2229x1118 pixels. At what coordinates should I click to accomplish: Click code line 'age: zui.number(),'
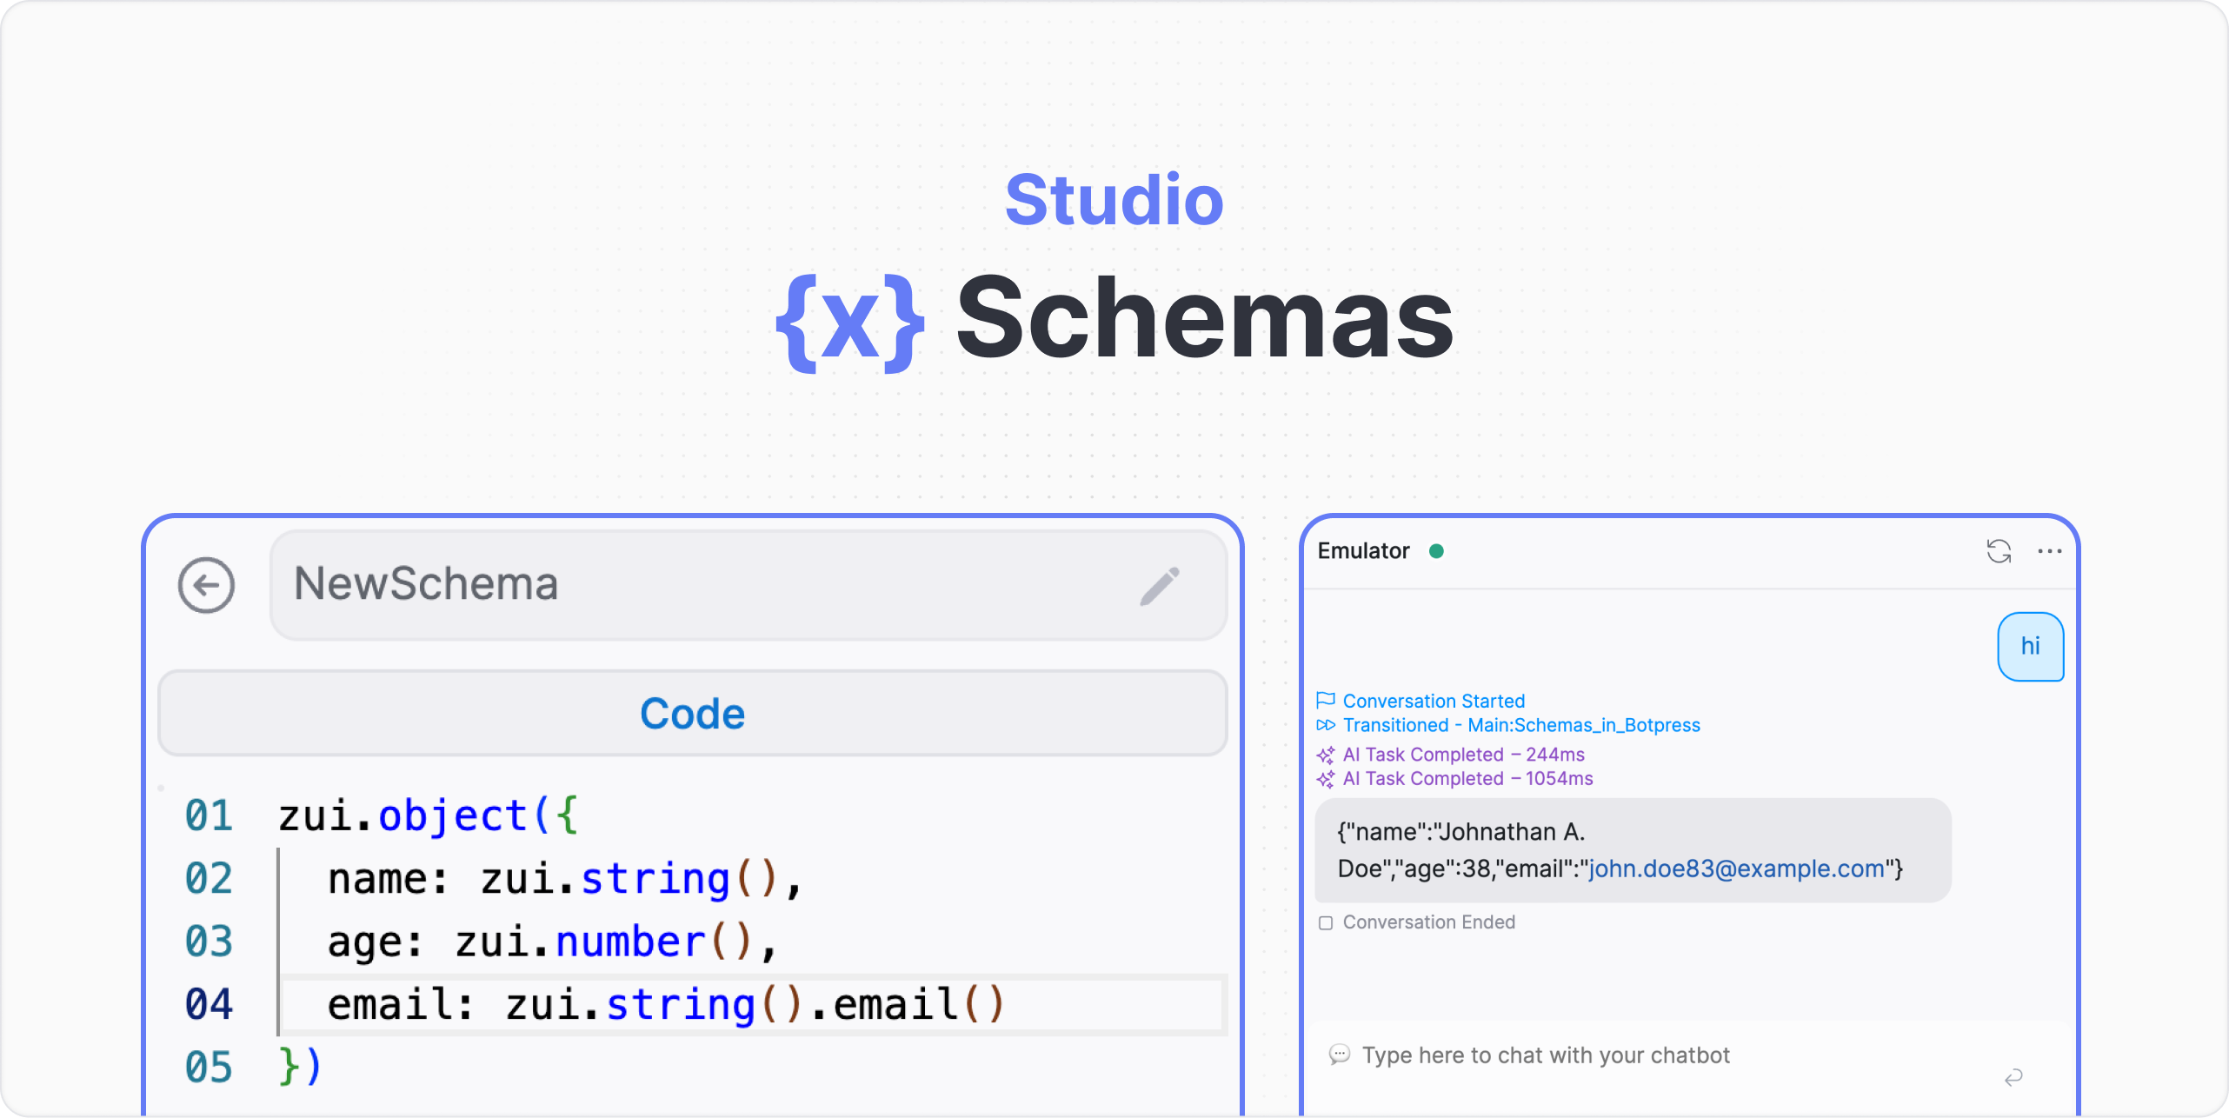pyautogui.click(x=552, y=942)
